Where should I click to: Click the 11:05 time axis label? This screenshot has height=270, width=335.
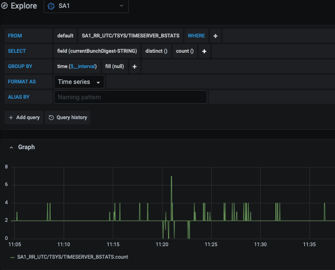pyautogui.click(x=15, y=244)
